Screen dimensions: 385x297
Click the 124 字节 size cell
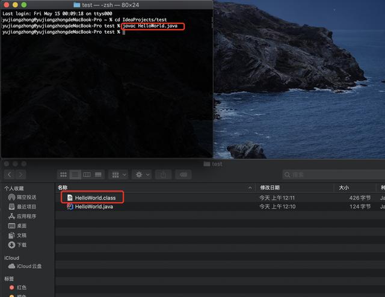[360, 207]
